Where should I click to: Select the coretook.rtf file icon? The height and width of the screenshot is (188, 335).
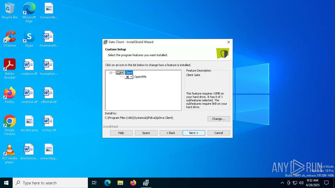[29, 96]
